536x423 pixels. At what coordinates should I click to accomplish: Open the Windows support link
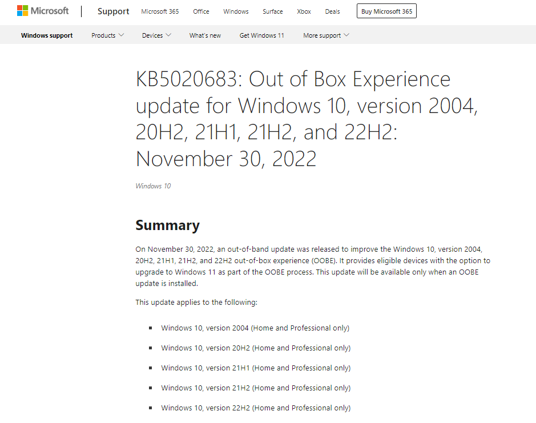(x=47, y=35)
